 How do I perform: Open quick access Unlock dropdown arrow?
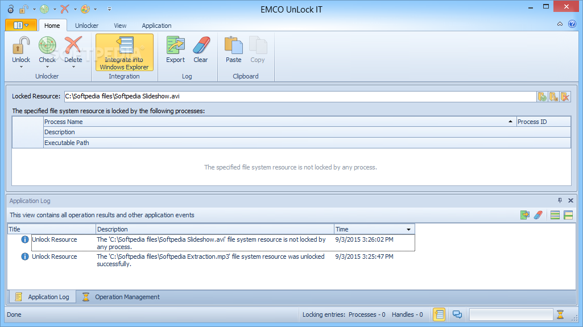(x=34, y=9)
